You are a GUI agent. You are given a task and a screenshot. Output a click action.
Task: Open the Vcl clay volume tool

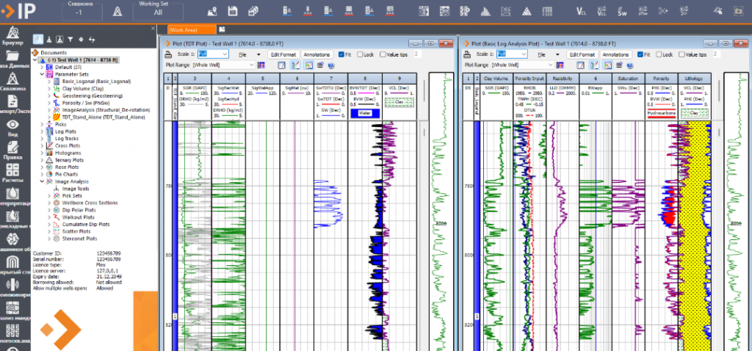point(582,12)
